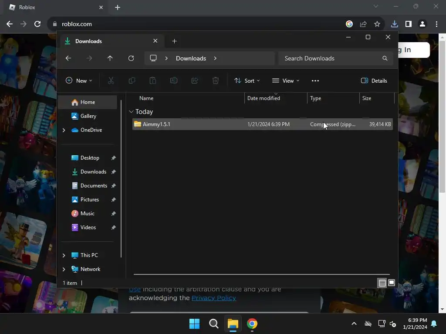Open Chrome profile icon
This screenshot has width=446, height=334.
422,24
